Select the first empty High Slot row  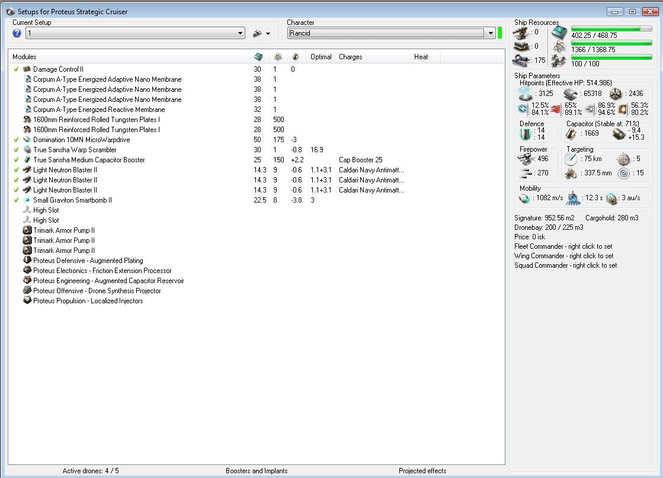coord(256,210)
